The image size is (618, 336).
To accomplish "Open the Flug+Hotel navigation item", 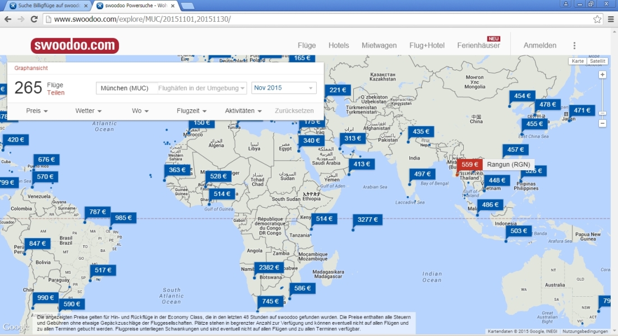I will pyautogui.click(x=427, y=45).
